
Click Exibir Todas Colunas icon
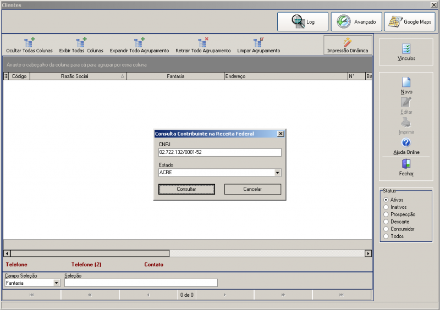click(81, 43)
